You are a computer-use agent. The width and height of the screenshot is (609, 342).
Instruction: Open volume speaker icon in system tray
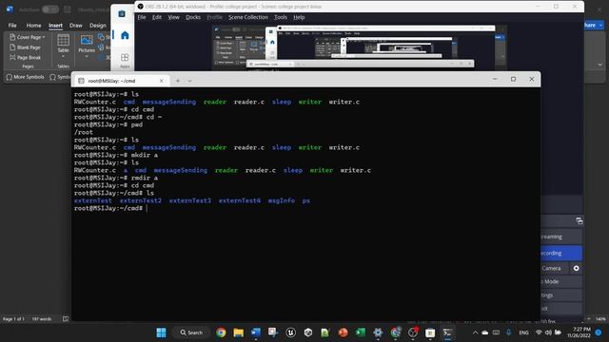click(548, 332)
